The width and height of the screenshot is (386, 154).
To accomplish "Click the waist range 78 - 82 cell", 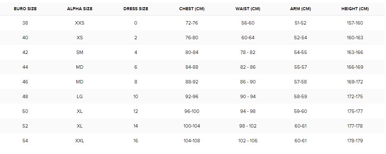I will [x=248, y=52].
